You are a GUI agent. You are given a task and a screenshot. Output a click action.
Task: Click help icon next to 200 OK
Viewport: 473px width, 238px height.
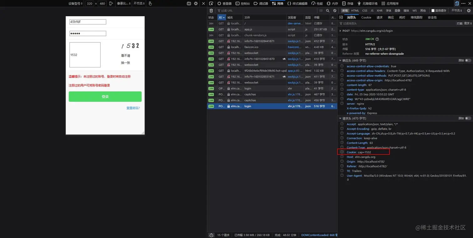(377, 39)
